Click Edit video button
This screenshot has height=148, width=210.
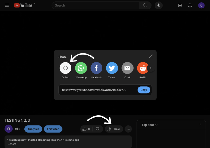(53, 129)
